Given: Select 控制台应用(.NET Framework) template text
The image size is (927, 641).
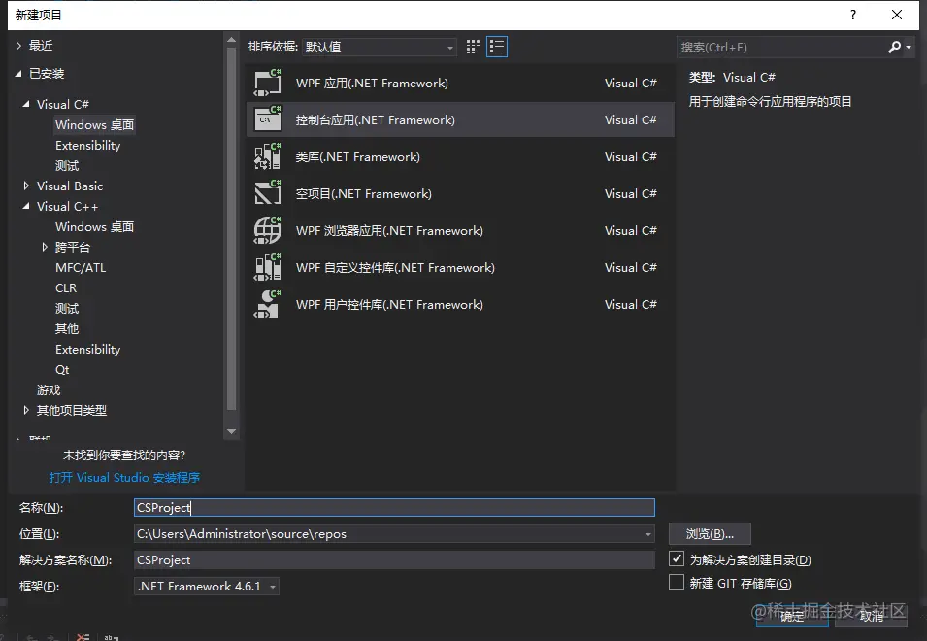Looking at the screenshot, I should point(376,120).
